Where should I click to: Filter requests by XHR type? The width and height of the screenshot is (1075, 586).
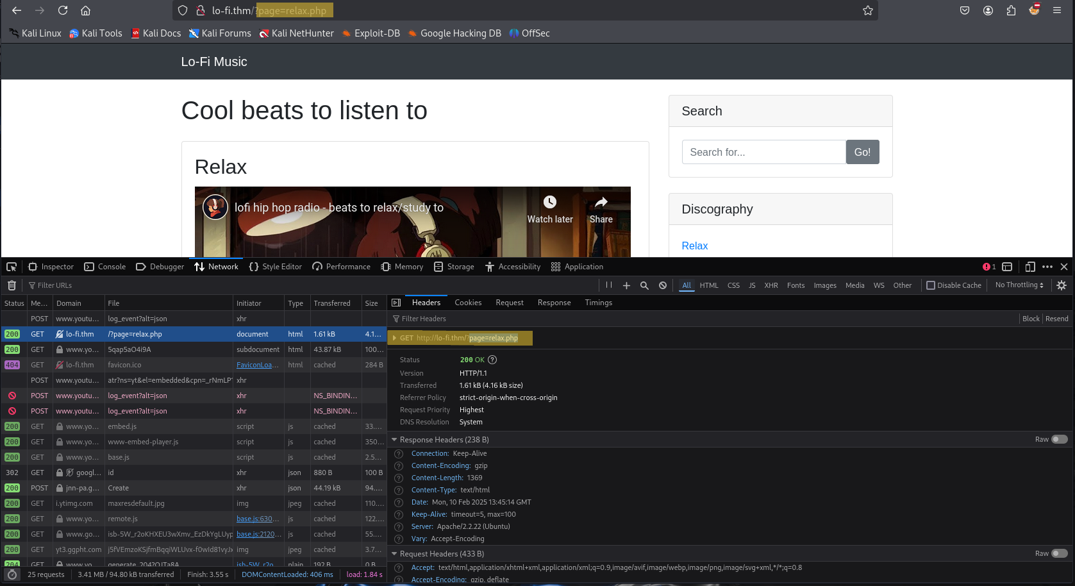click(771, 285)
